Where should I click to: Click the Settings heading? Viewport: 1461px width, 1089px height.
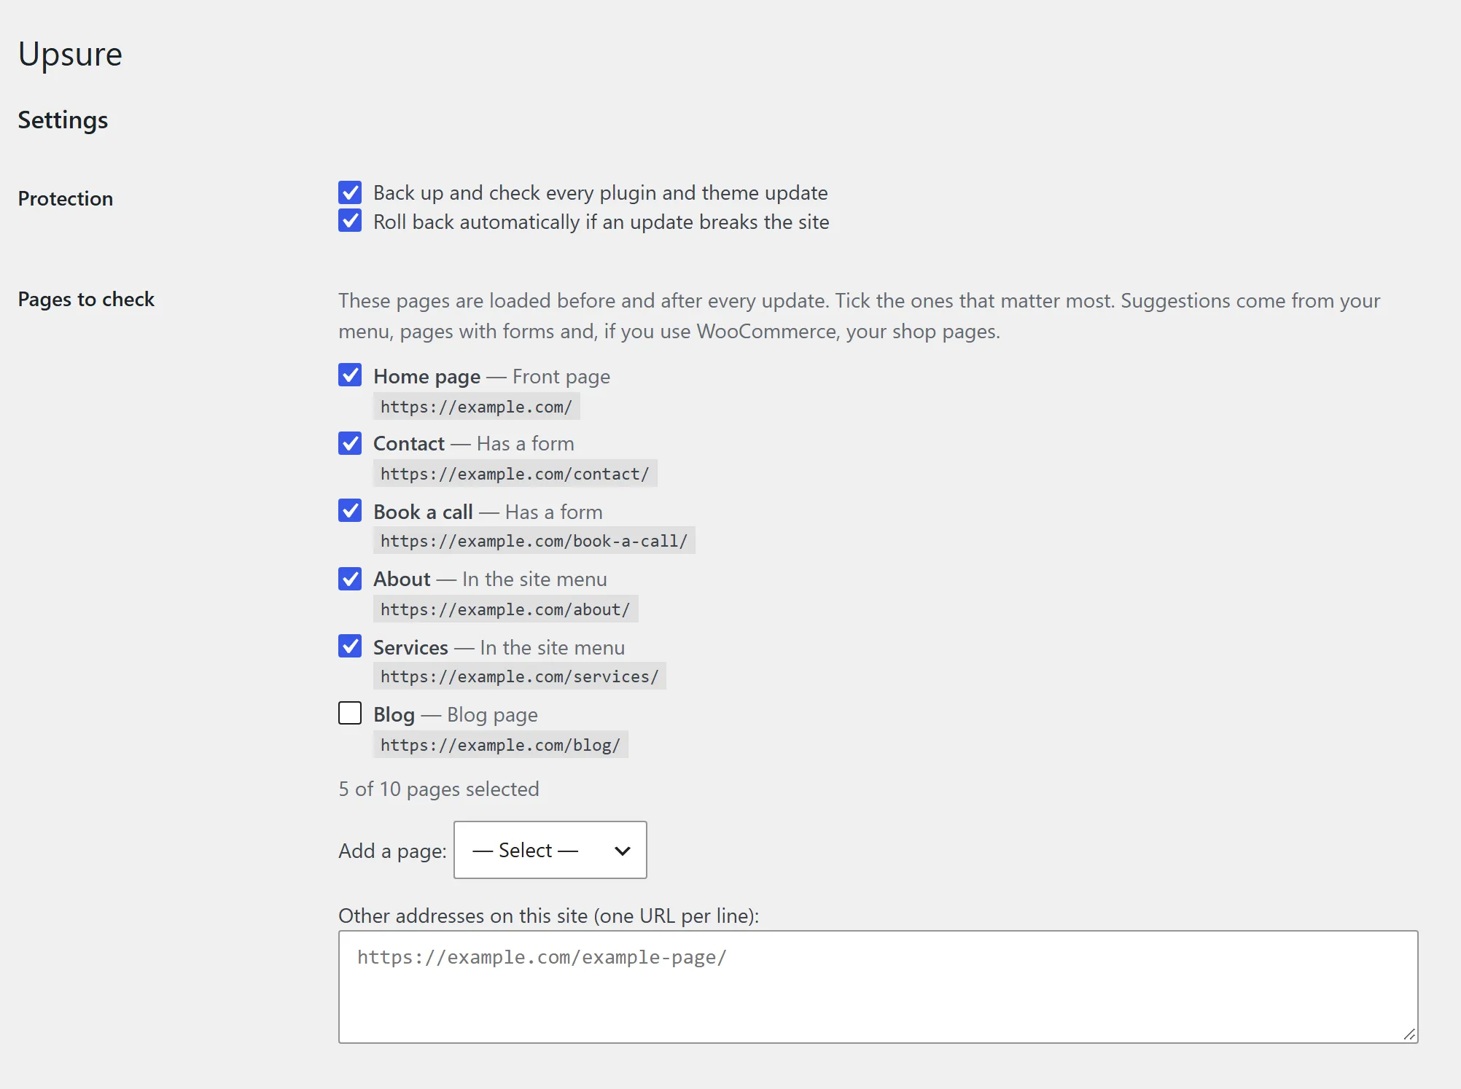[x=63, y=120]
